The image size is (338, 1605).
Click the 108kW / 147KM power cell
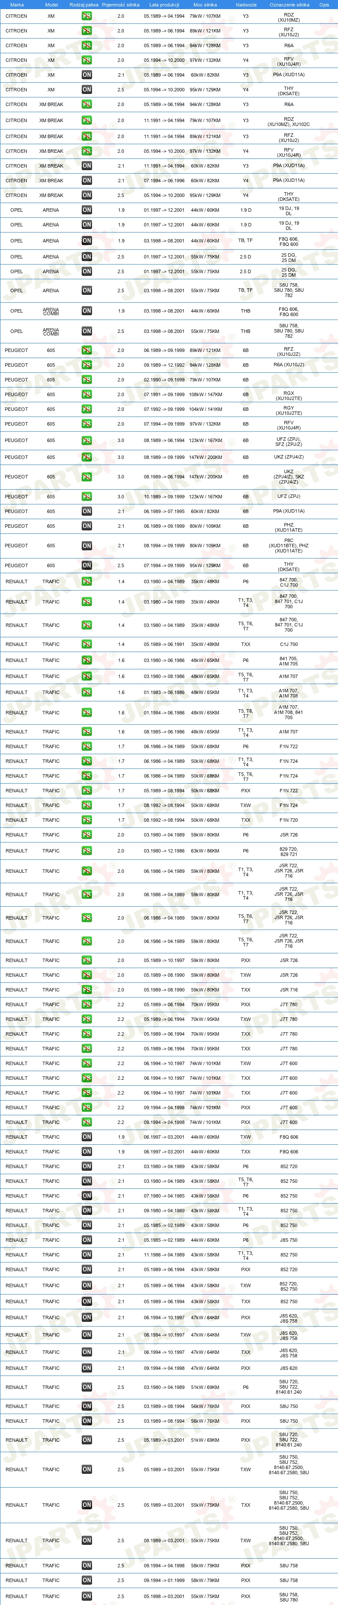coord(205,394)
